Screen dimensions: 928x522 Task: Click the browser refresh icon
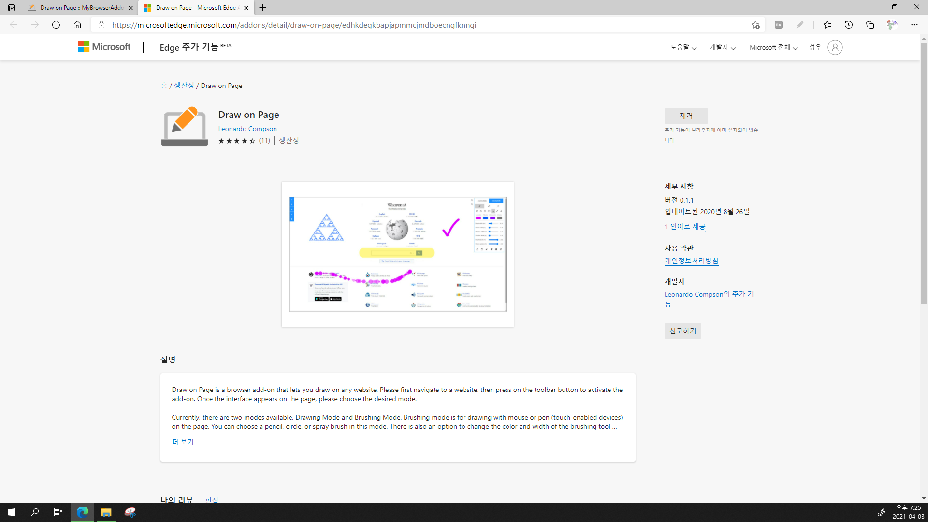pyautogui.click(x=56, y=25)
